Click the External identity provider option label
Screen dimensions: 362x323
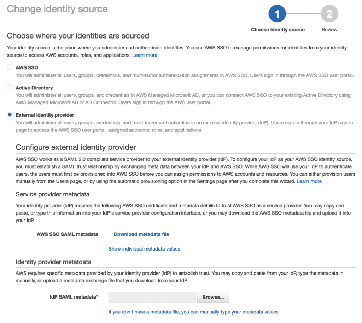click(x=45, y=115)
